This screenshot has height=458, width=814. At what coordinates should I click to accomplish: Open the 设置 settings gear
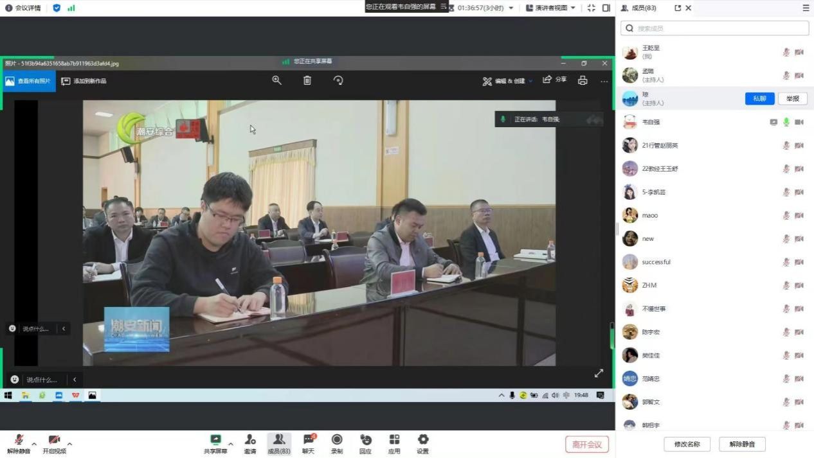(x=422, y=441)
